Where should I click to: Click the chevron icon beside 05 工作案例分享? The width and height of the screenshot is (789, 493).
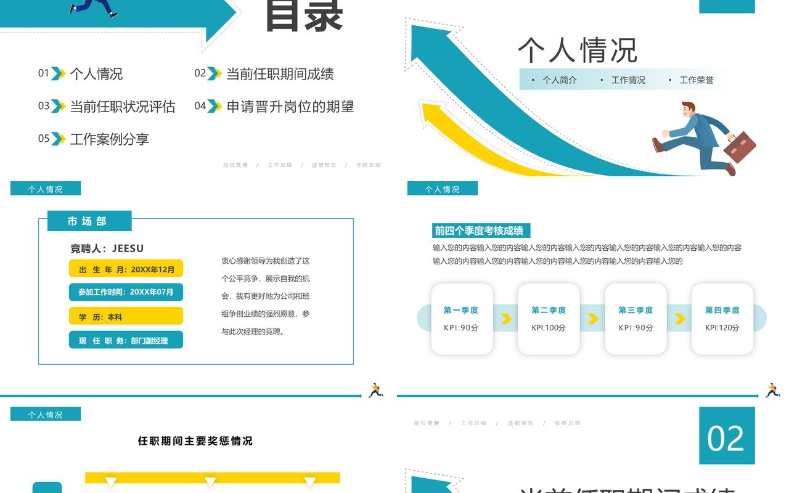click(x=58, y=139)
